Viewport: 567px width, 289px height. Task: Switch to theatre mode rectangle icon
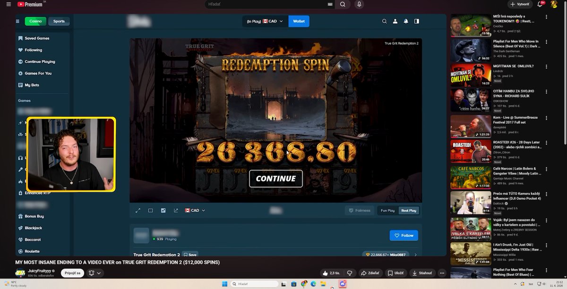pyautogui.click(x=150, y=211)
